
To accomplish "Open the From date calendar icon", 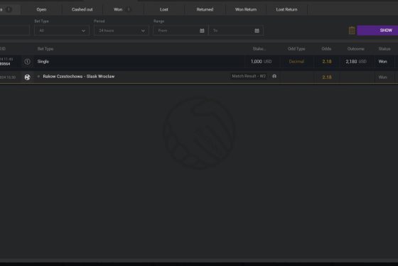I will coord(202,31).
